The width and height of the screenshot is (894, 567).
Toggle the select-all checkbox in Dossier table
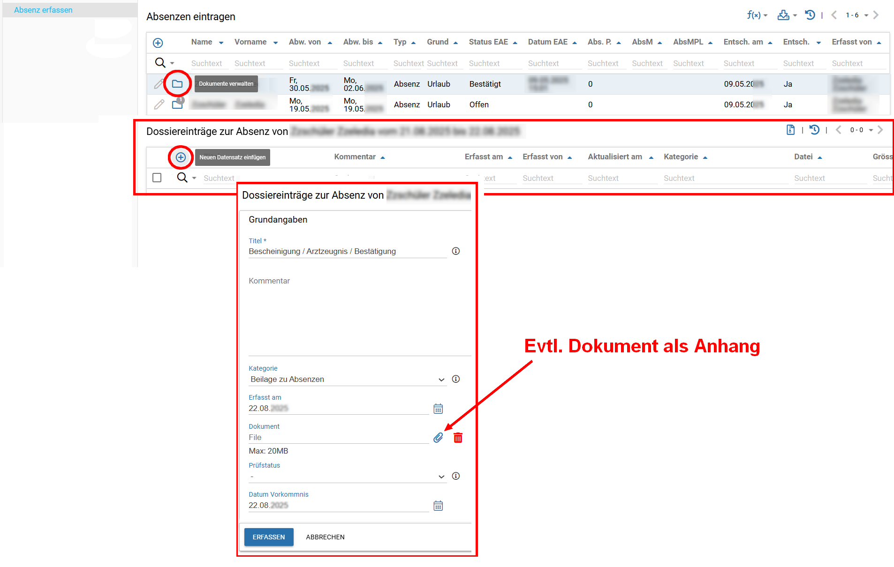click(157, 178)
